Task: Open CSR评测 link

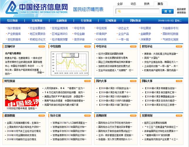Action: coord(101,39)
